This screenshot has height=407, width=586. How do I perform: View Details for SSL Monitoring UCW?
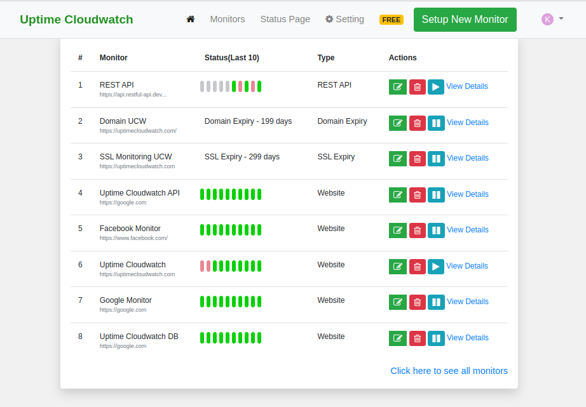pos(468,158)
